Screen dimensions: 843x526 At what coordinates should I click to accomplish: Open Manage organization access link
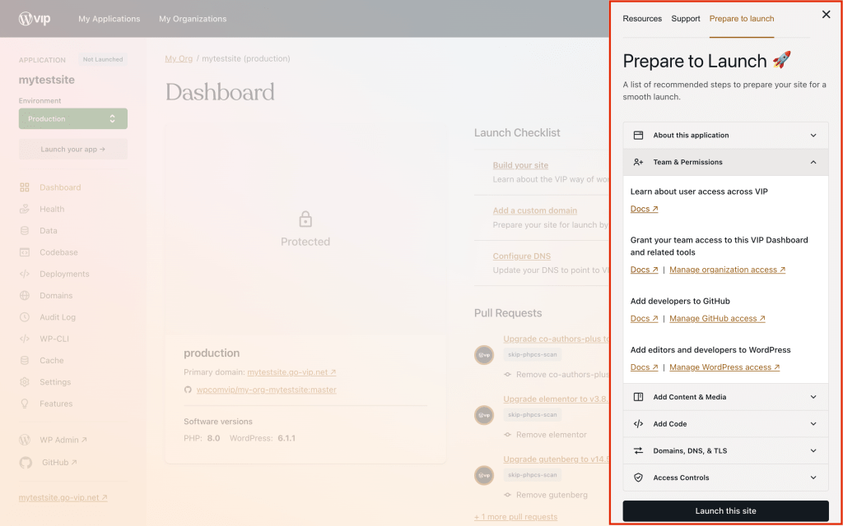tap(728, 270)
